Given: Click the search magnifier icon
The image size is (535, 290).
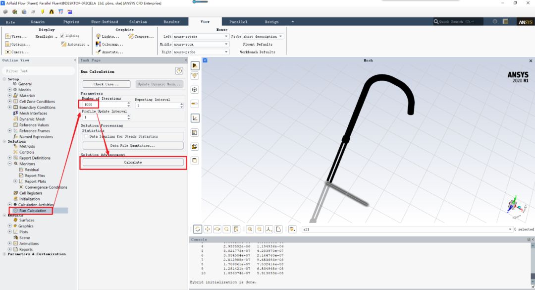Looking at the screenshot, I should [x=436, y=21].
